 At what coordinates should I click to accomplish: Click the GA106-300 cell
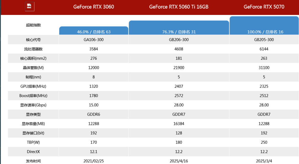94,40
